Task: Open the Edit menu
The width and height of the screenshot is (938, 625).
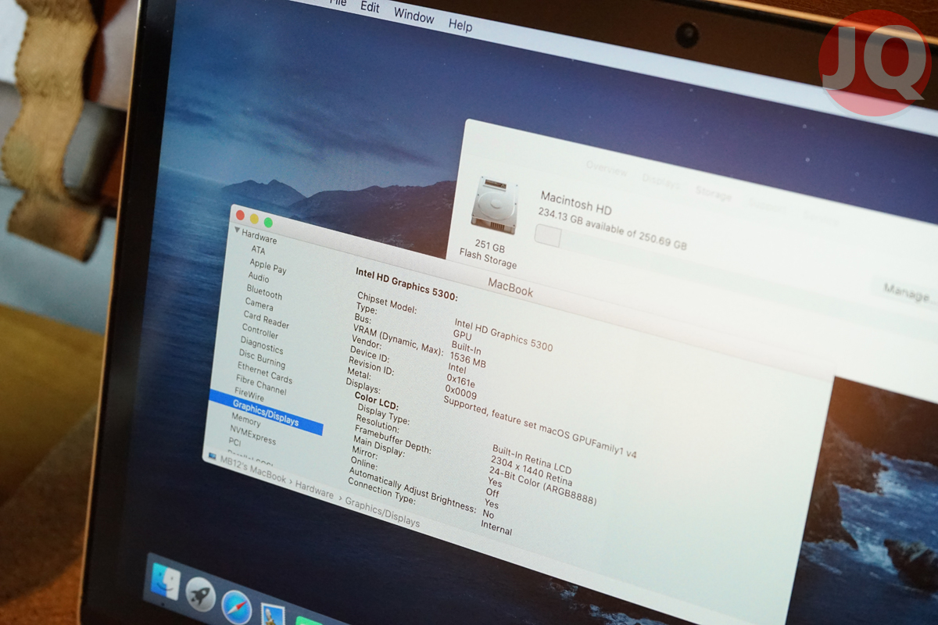Action: tap(370, 6)
